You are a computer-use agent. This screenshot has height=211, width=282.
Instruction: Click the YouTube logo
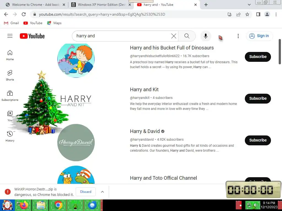click(32, 36)
